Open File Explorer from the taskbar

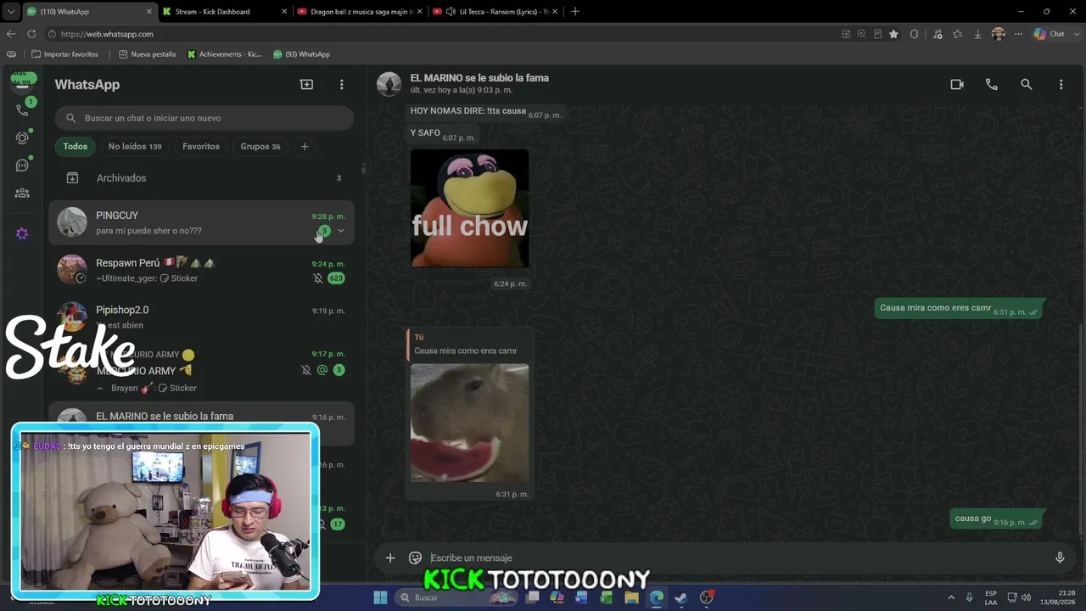[x=631, y=597]
